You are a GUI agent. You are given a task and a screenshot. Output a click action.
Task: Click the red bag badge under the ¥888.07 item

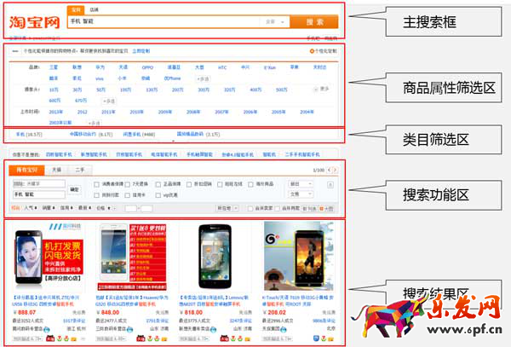50,338
